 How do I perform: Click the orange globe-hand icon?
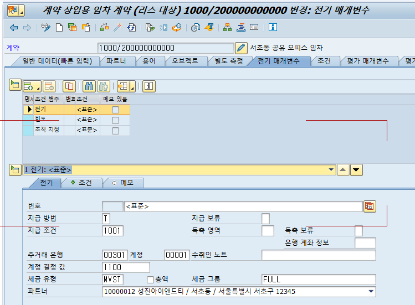pos(177,28)
